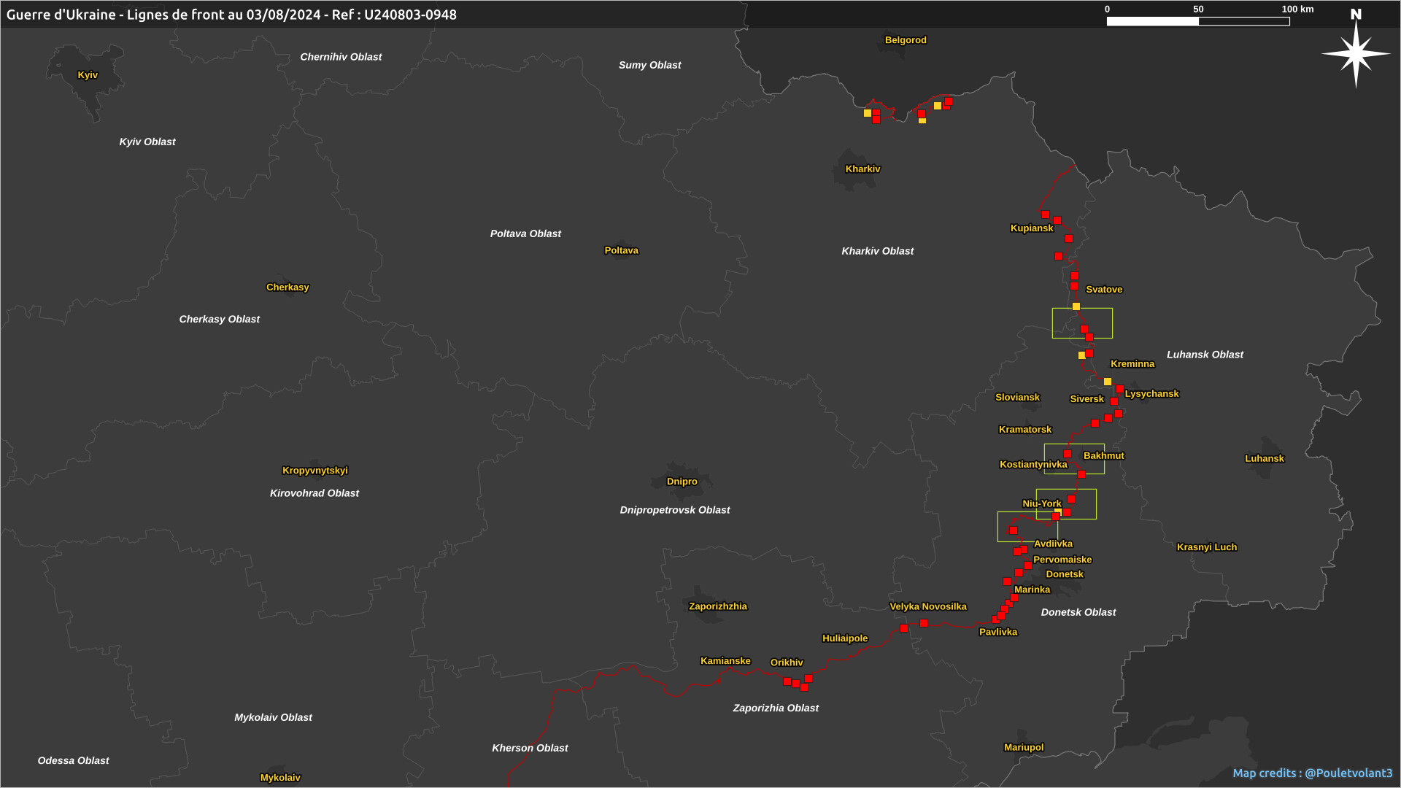Viewport: 1401px width, 788px height.
Task: Select the yellow marker northwest of Lysychansk
Action: click(1108, 382)
